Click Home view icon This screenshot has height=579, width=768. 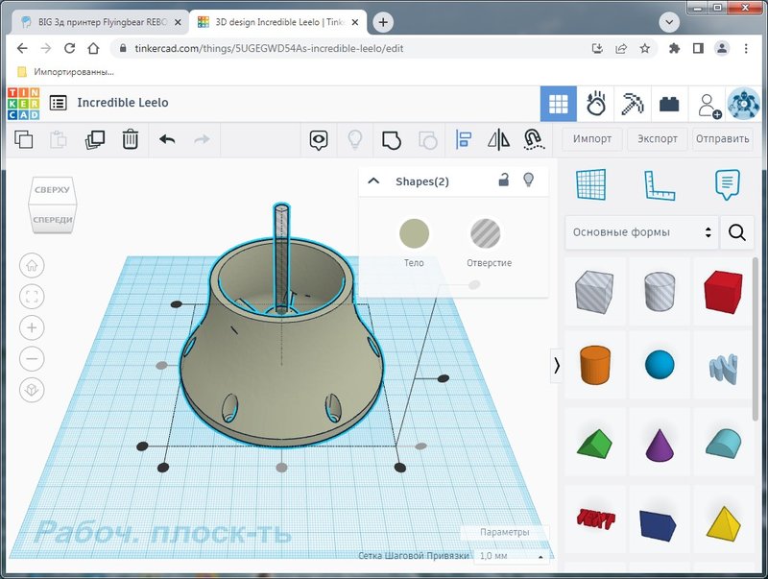[32, 265]
